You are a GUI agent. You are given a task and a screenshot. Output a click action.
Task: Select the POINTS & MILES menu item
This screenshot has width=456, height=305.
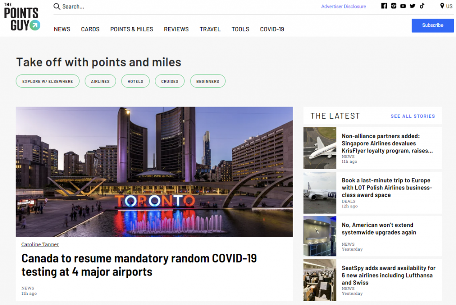point(131,29)
